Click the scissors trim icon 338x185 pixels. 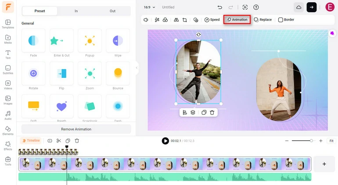(59, 141)
